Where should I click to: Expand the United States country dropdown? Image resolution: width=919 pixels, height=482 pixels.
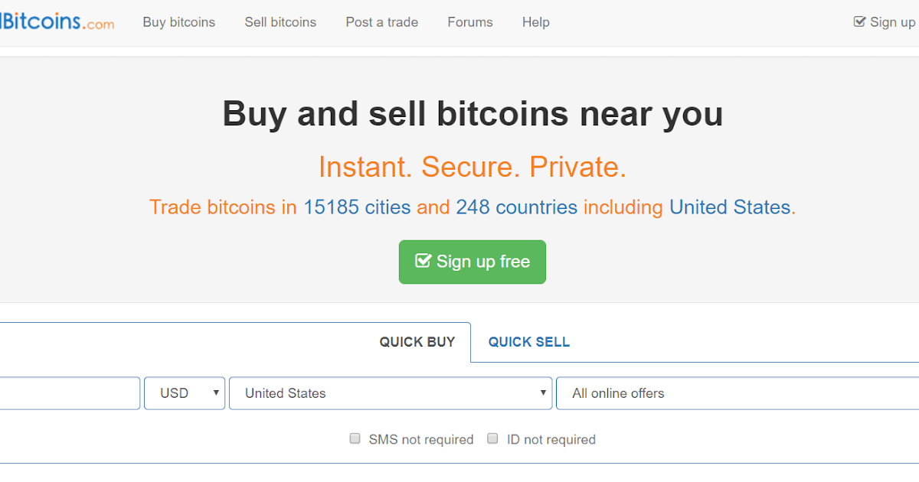391,393
